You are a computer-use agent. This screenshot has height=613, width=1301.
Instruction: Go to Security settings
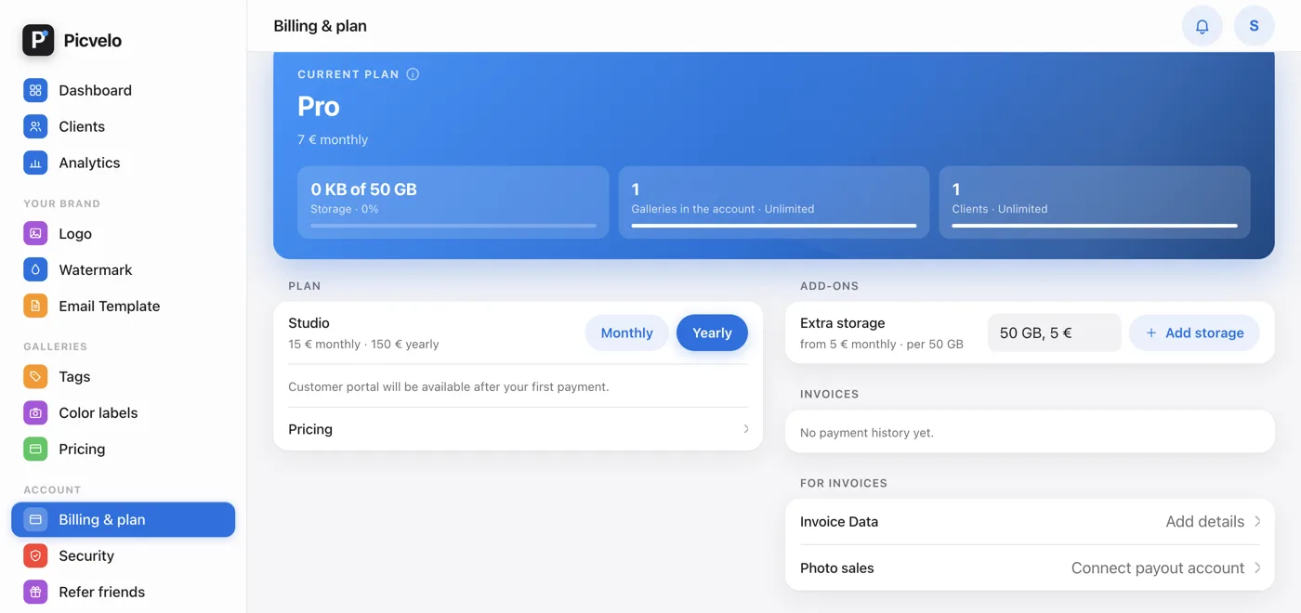coord(123,555)
